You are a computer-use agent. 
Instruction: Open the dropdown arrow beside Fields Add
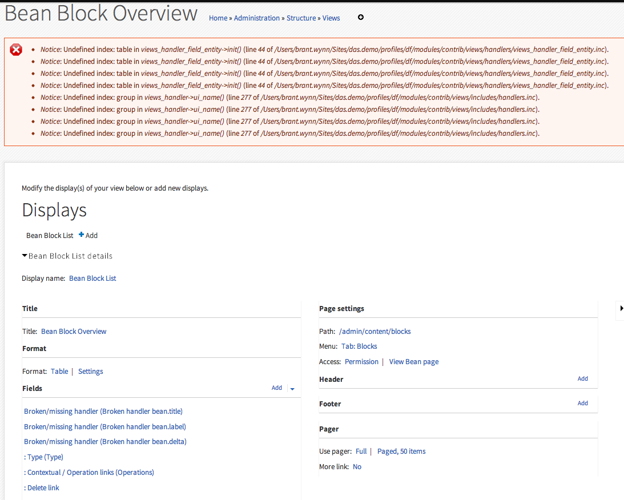(x=292, y=389)
